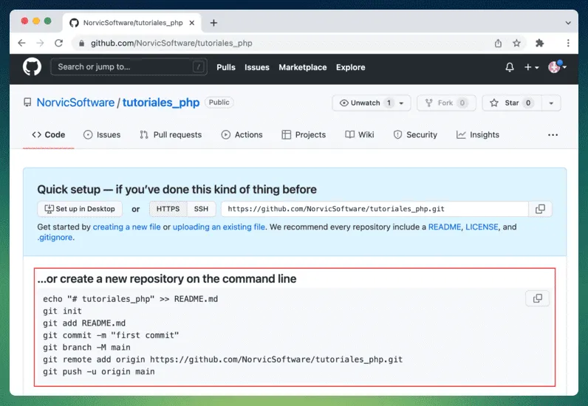Open the notifications bell
This screenshot has height=406, width=588.
click(x=509, y=67)
